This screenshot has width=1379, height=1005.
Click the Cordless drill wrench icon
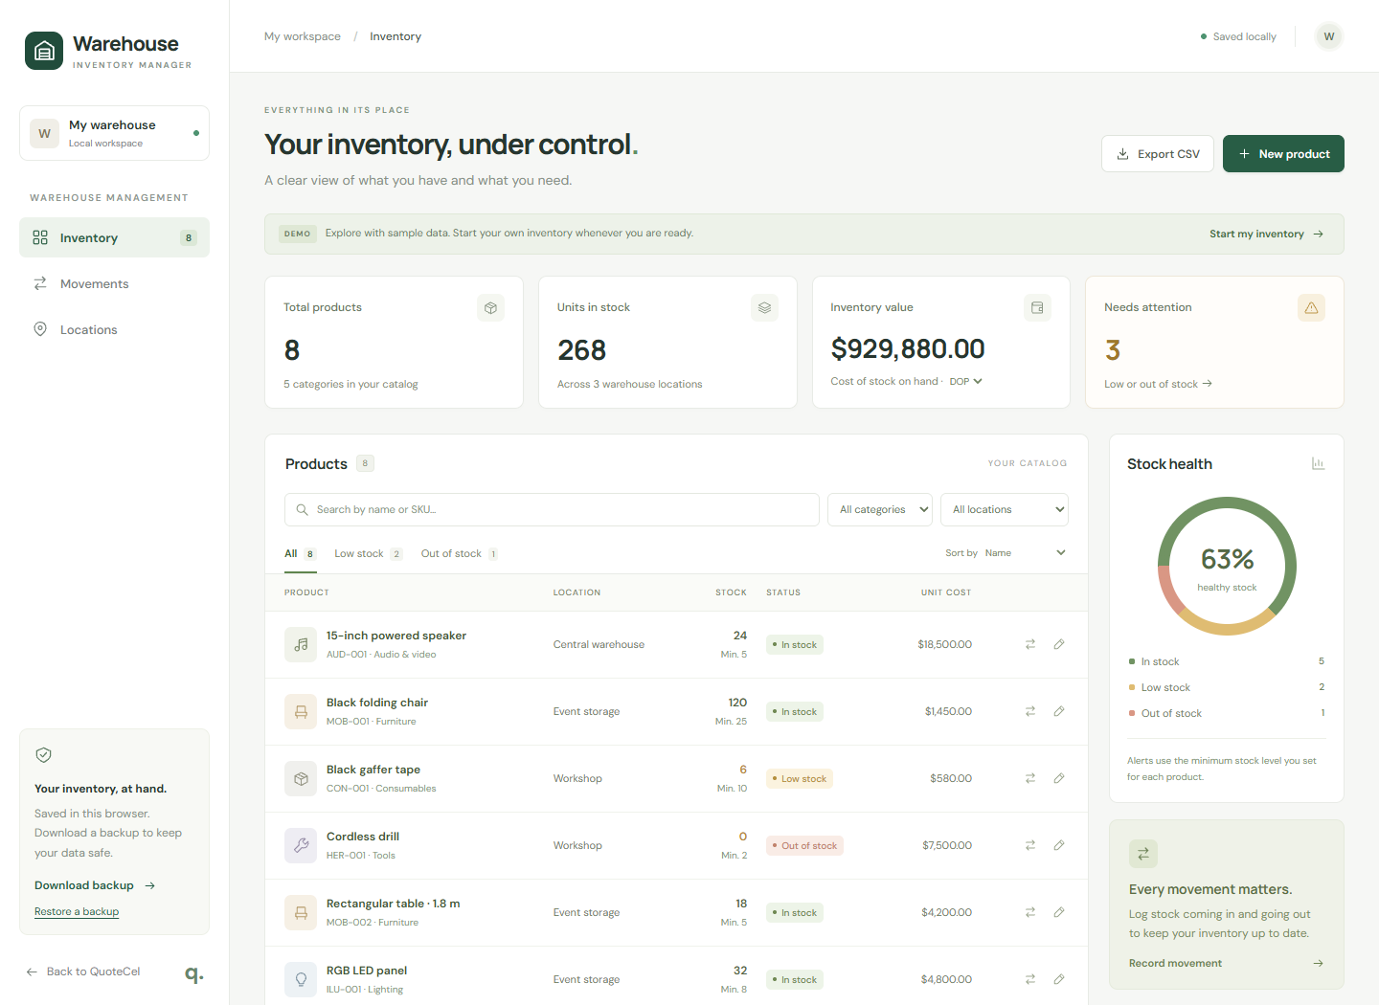[301, 845]
